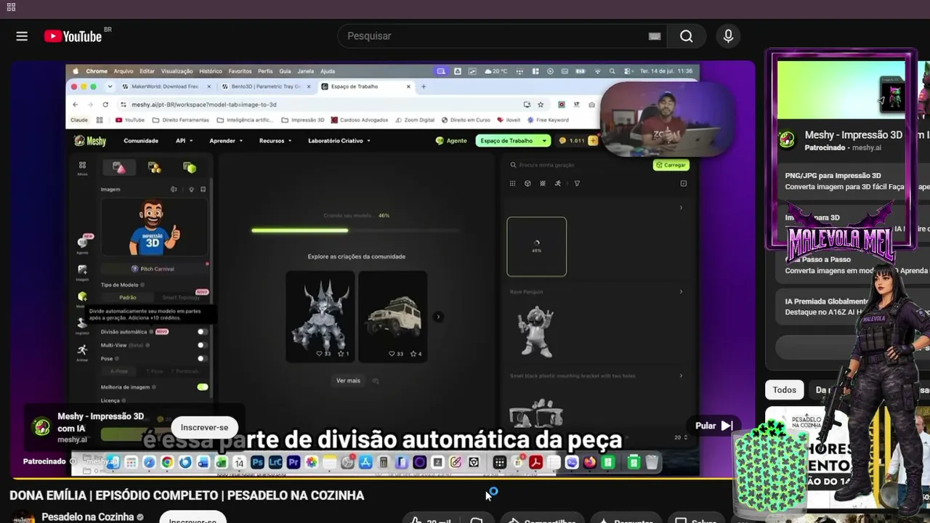Click the Patrocinado info icon on the ad
This screenshot has height=523, width=930.
tap(73, 461)
